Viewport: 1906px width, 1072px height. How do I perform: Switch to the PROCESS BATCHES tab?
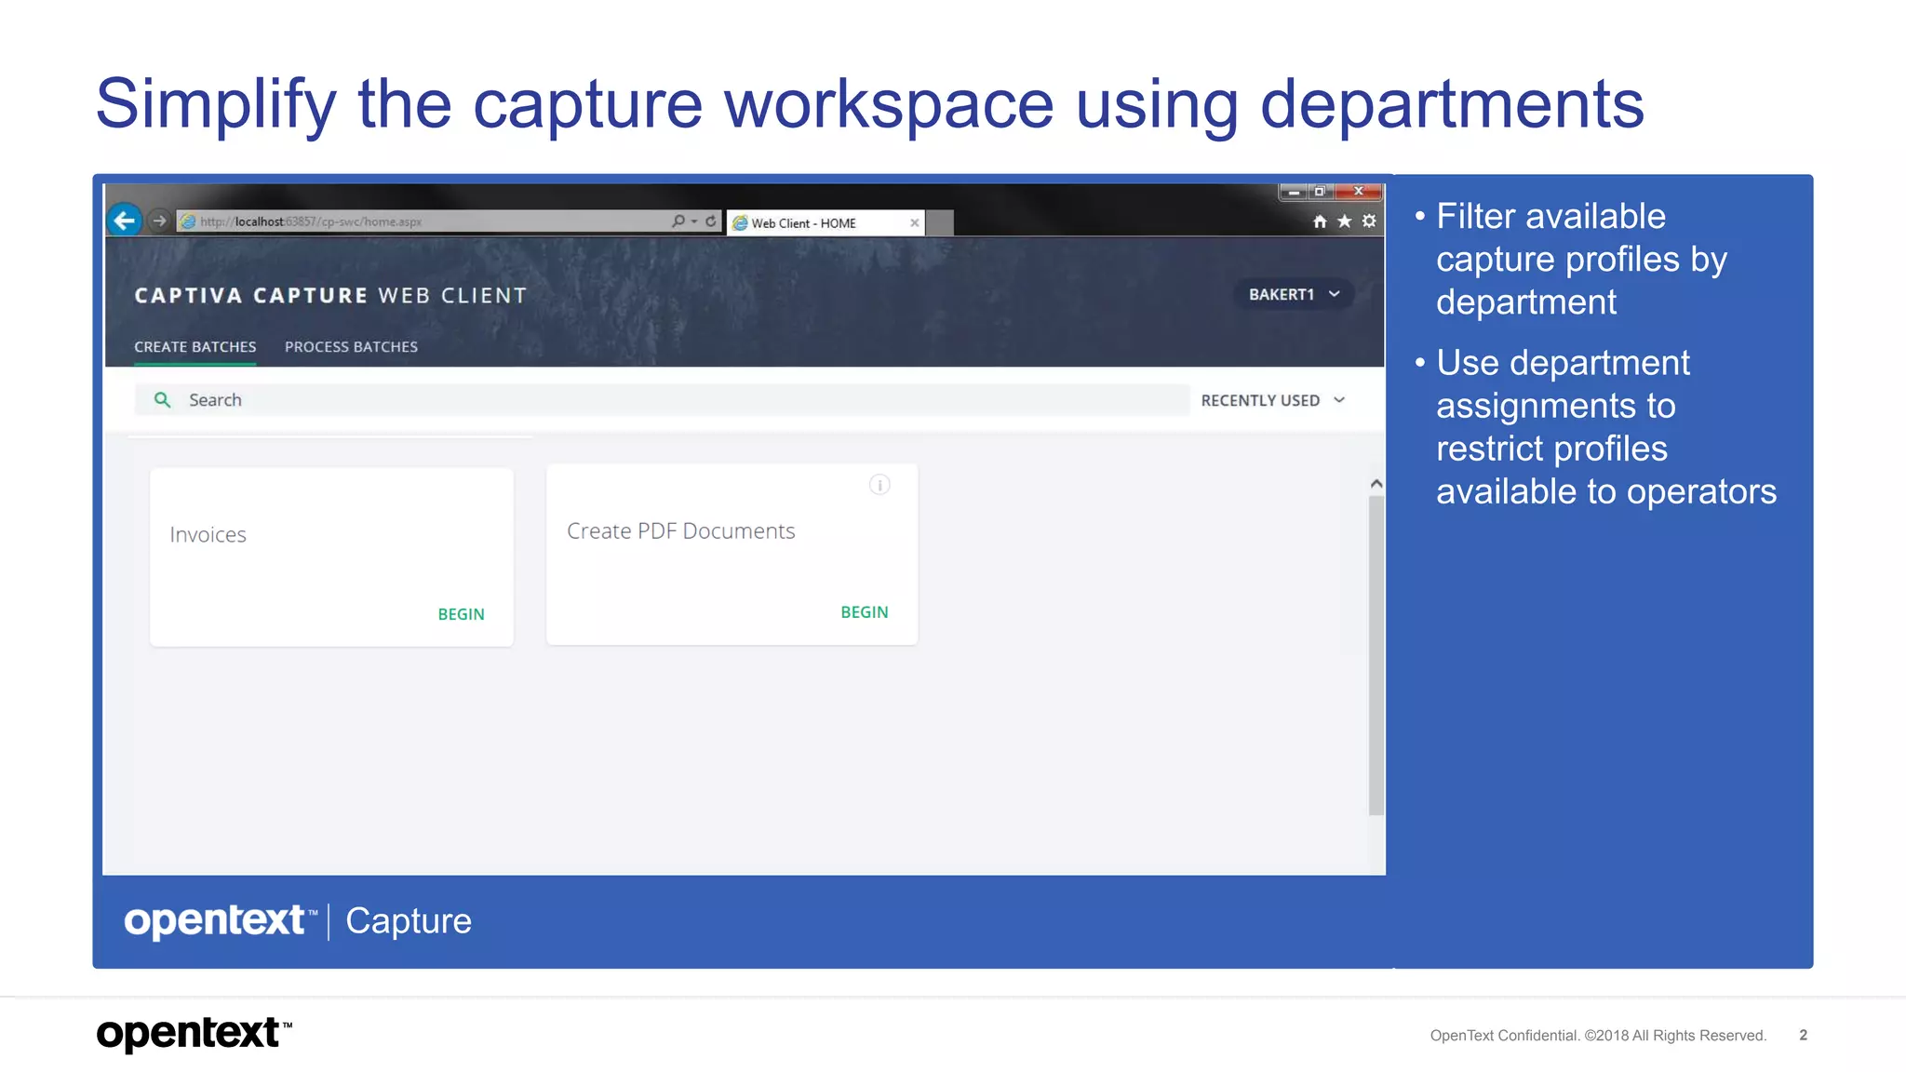tap(351, 347)
